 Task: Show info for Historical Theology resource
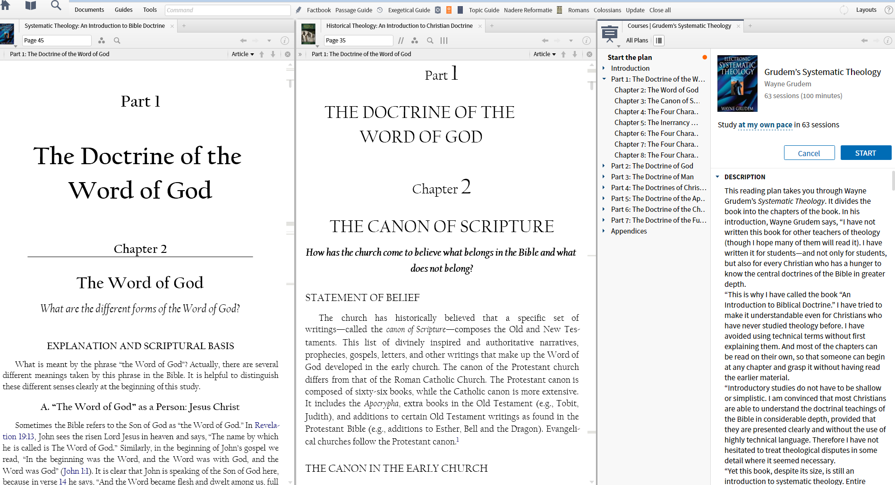click(587, 41)
